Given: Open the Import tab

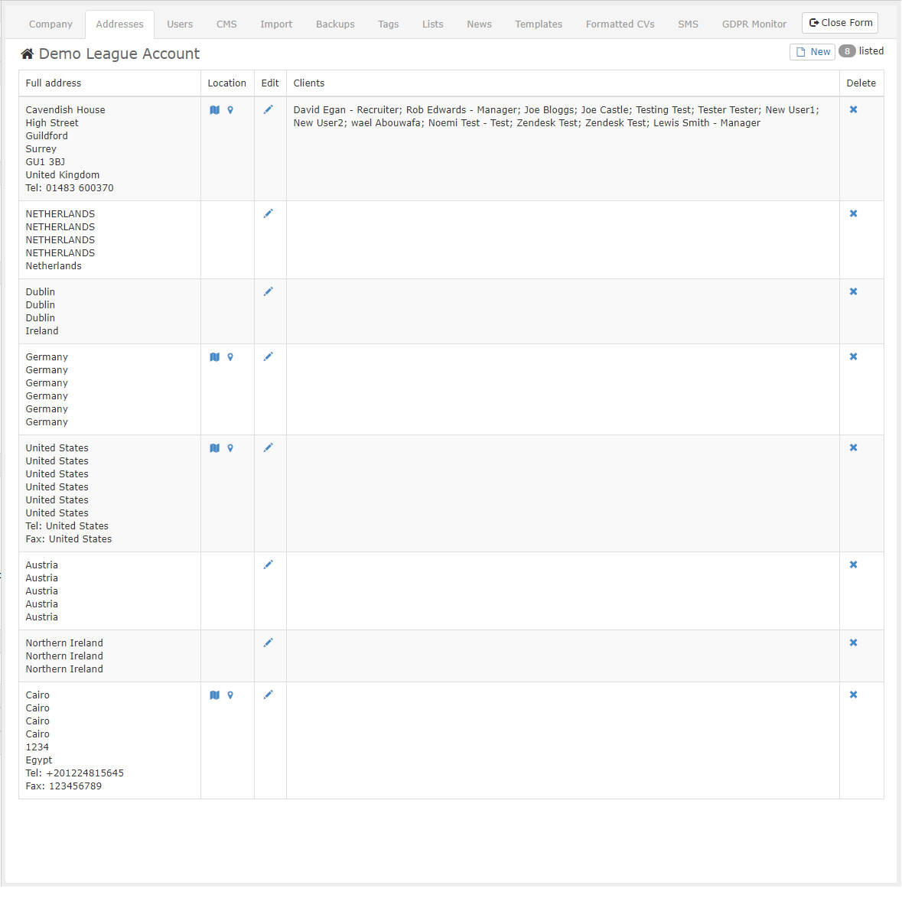Looking at the screenshot, I should coord(276,24).
